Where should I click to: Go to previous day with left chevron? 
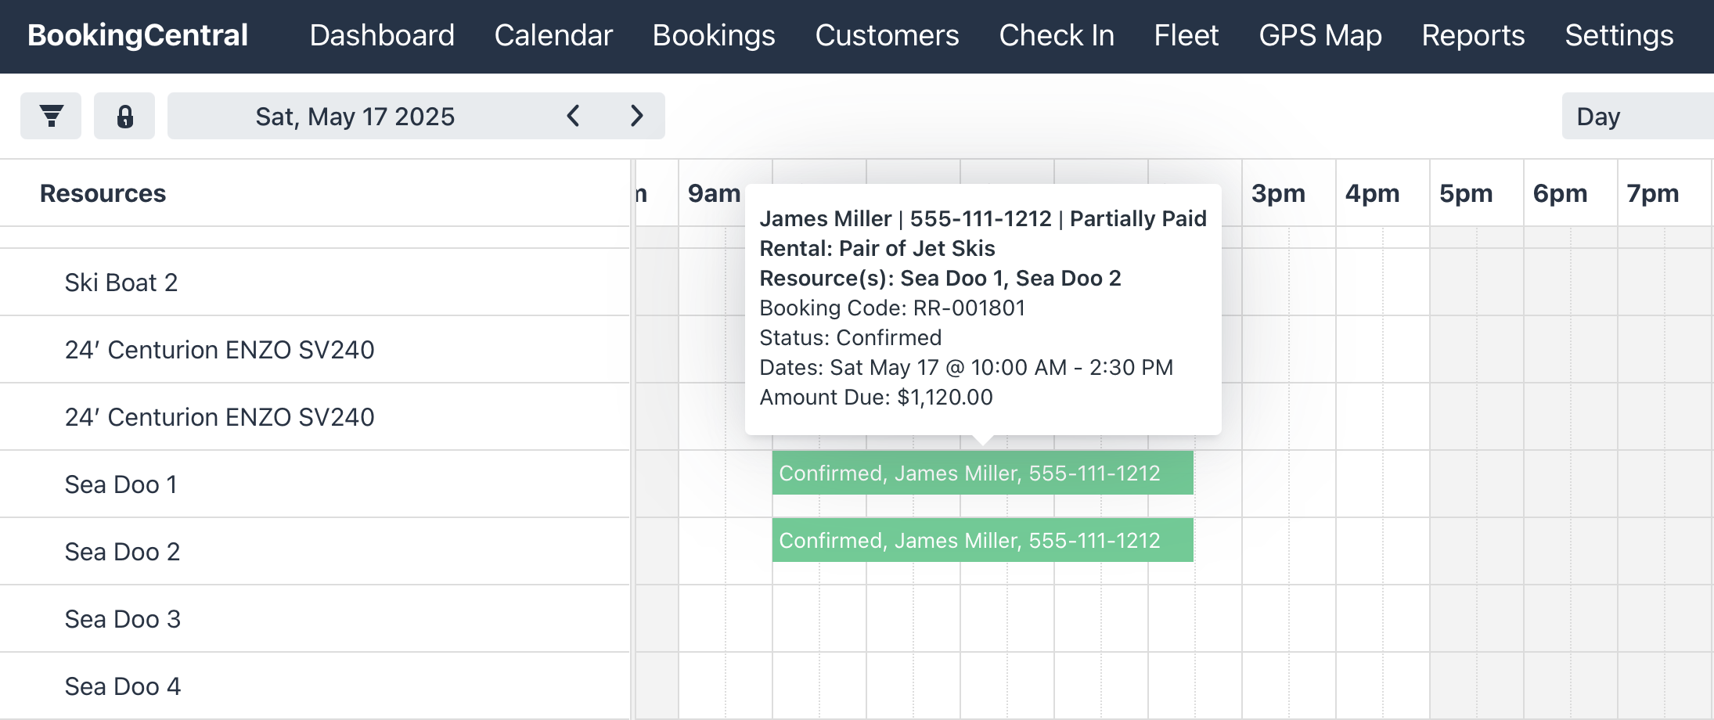click(573, 116)
